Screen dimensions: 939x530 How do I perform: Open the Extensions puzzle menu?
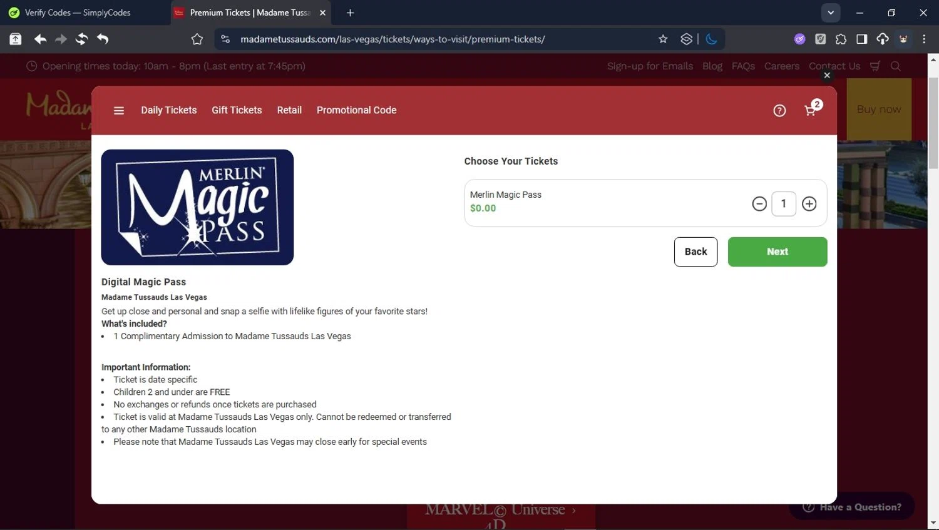pos(841,39)
